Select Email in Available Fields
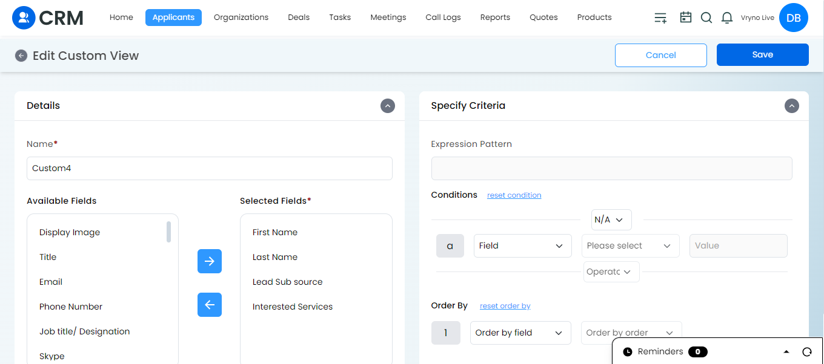The height and width of the screenshot is (364, 824). coord(51,282)
